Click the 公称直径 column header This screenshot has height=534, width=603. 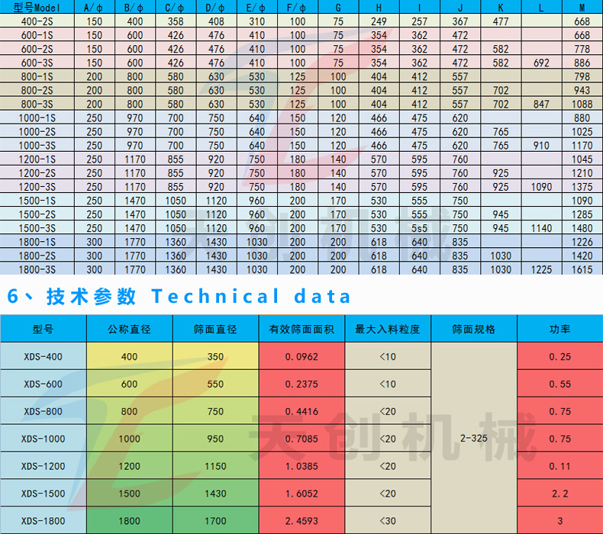tap(129, 330)
